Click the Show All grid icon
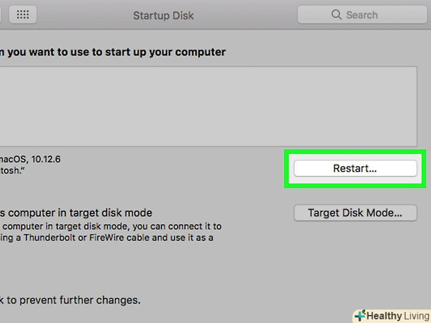This screenshot has width=431, height=323. (x=23, y=15)
